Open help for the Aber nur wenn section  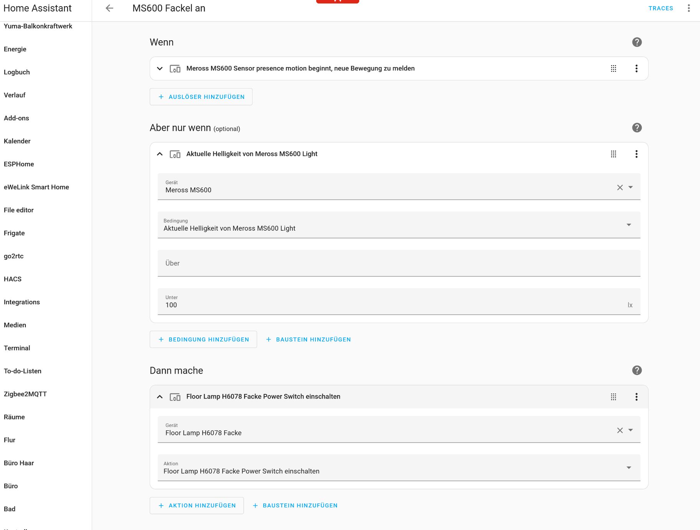(x=637, y=128)
